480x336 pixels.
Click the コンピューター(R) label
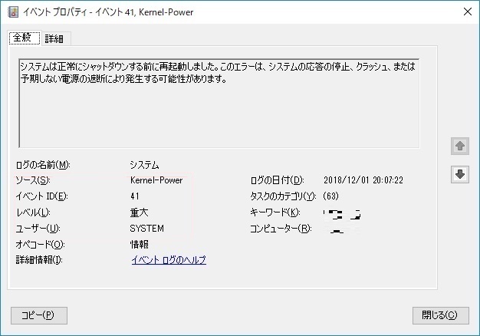281,228
